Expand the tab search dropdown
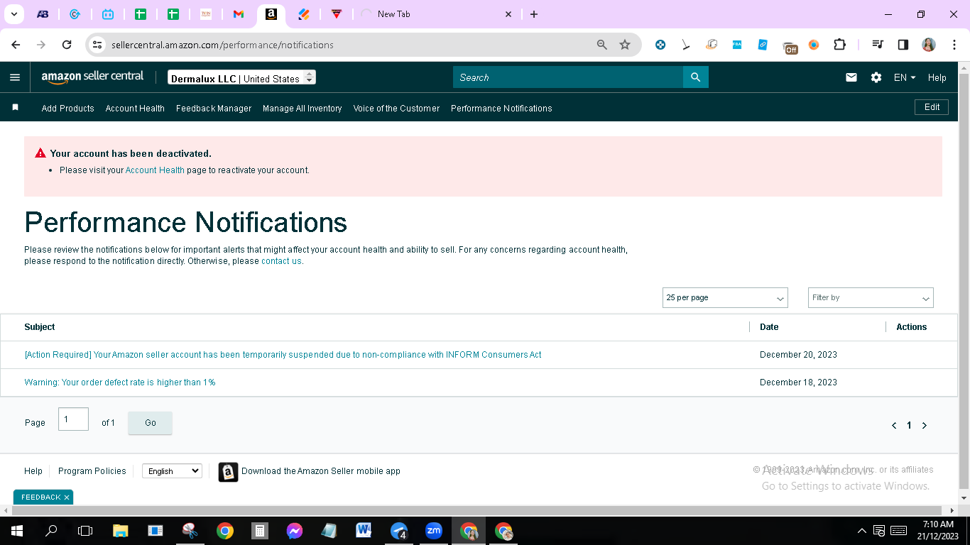This screenshot has height=545, width=970. pyautogui.click(x=13, y=14)
